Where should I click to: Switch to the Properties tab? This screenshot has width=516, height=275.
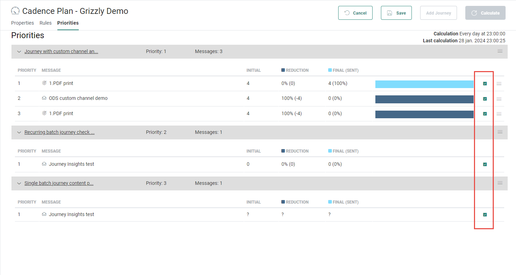click(x=23, y=23)
